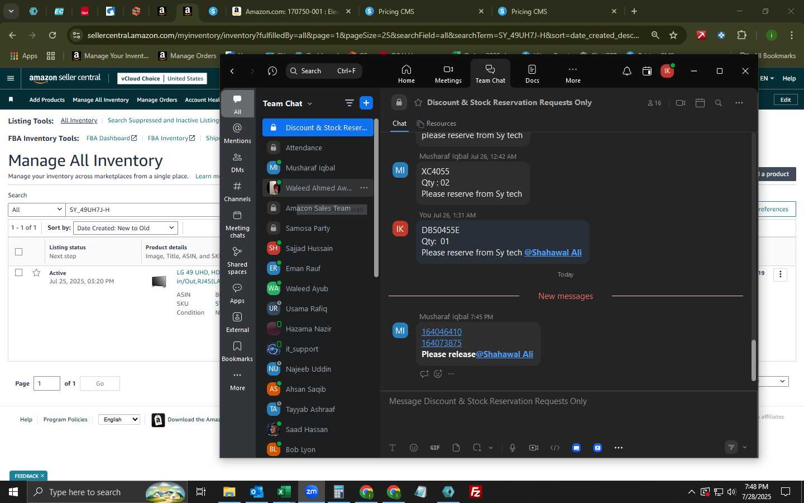
Task: Open Zoom Home tab
Action: click(406, 74)
